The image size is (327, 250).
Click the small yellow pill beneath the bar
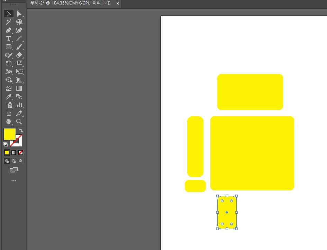(196, 186)
